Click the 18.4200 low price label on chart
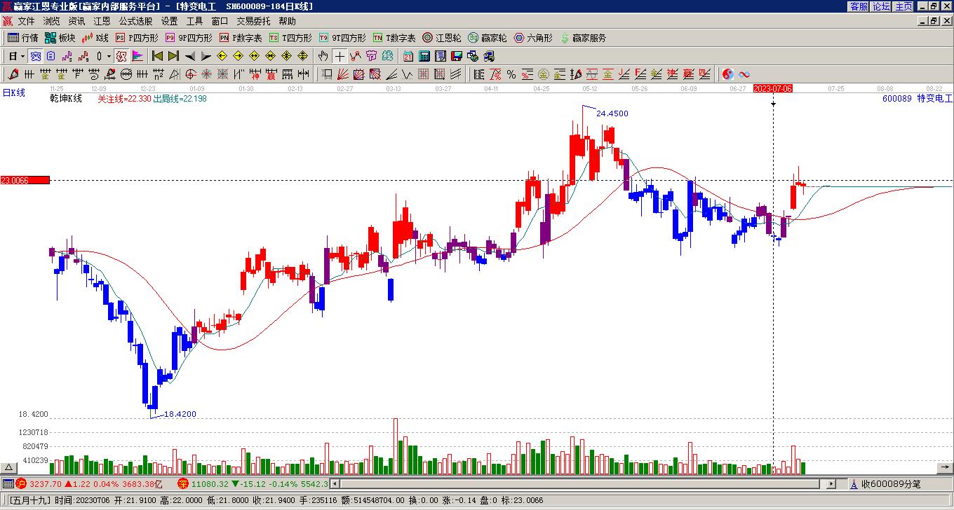The image size is (954, 510). (180, 414)
